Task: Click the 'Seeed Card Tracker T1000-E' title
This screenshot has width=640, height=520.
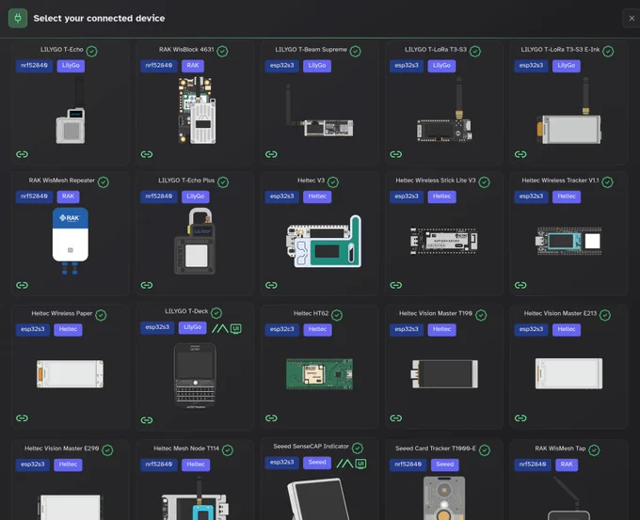Action: [x=436, y=449]
